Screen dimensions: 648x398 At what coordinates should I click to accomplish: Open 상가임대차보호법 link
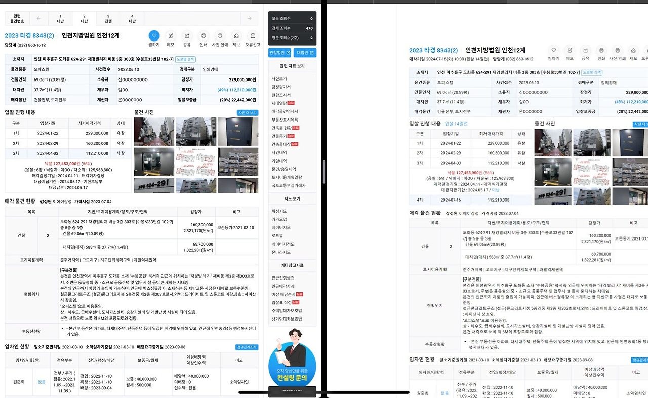point(287,319)
